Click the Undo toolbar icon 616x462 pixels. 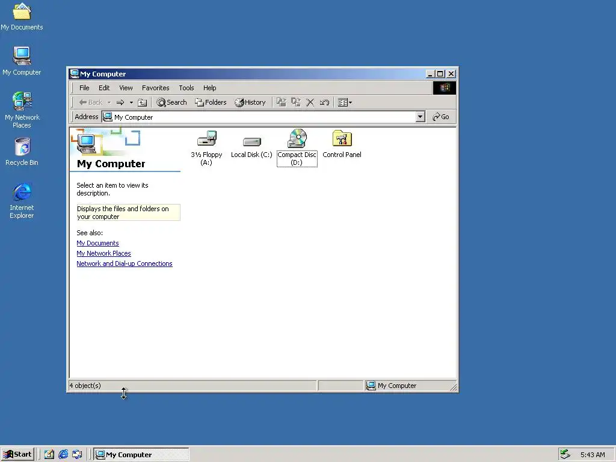coord(324,102)
